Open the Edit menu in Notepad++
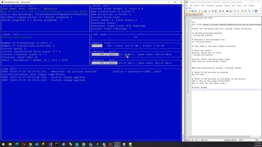This screenshot has width=262, height=147. click(x=191, y=6)
